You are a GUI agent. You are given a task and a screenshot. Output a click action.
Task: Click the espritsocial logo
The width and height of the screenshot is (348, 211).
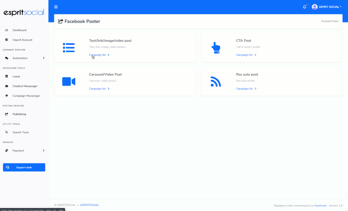coord(24,12)
